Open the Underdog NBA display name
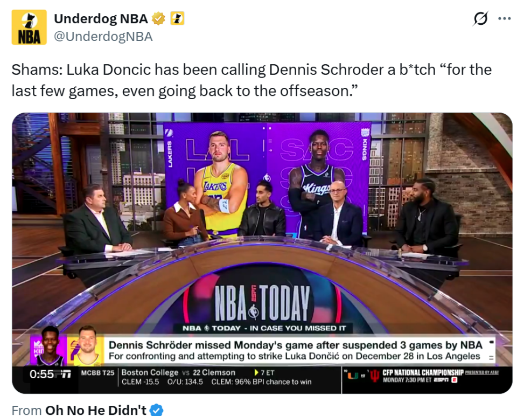Screen dimensions: 517x416 tap(101, 19)
